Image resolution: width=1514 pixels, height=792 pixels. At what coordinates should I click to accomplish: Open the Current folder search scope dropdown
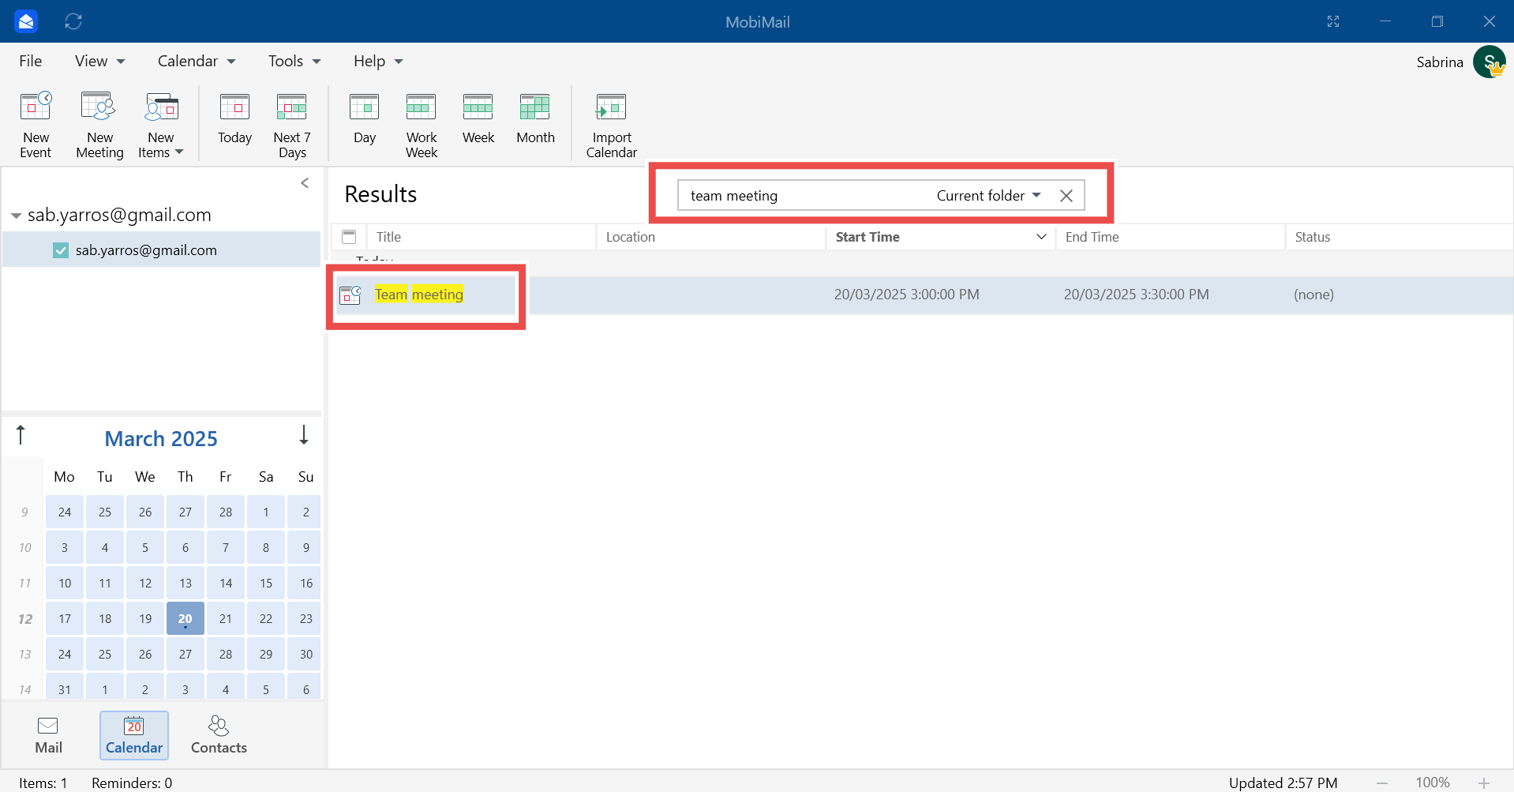click(x=988, y=196)
